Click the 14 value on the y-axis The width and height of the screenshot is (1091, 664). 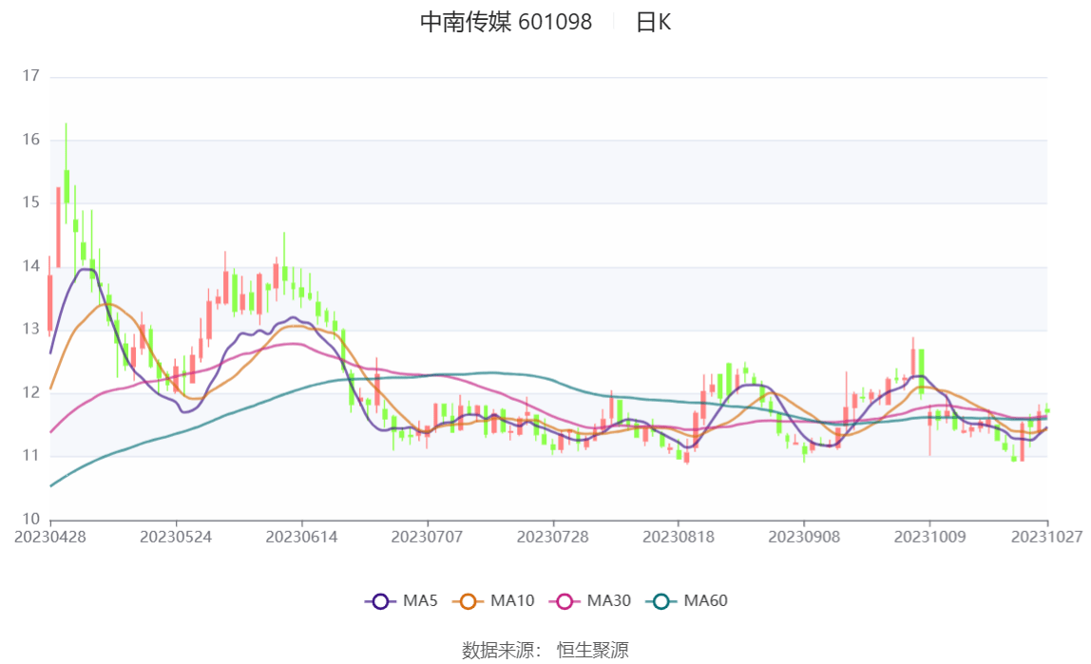(x=31, y=266)
